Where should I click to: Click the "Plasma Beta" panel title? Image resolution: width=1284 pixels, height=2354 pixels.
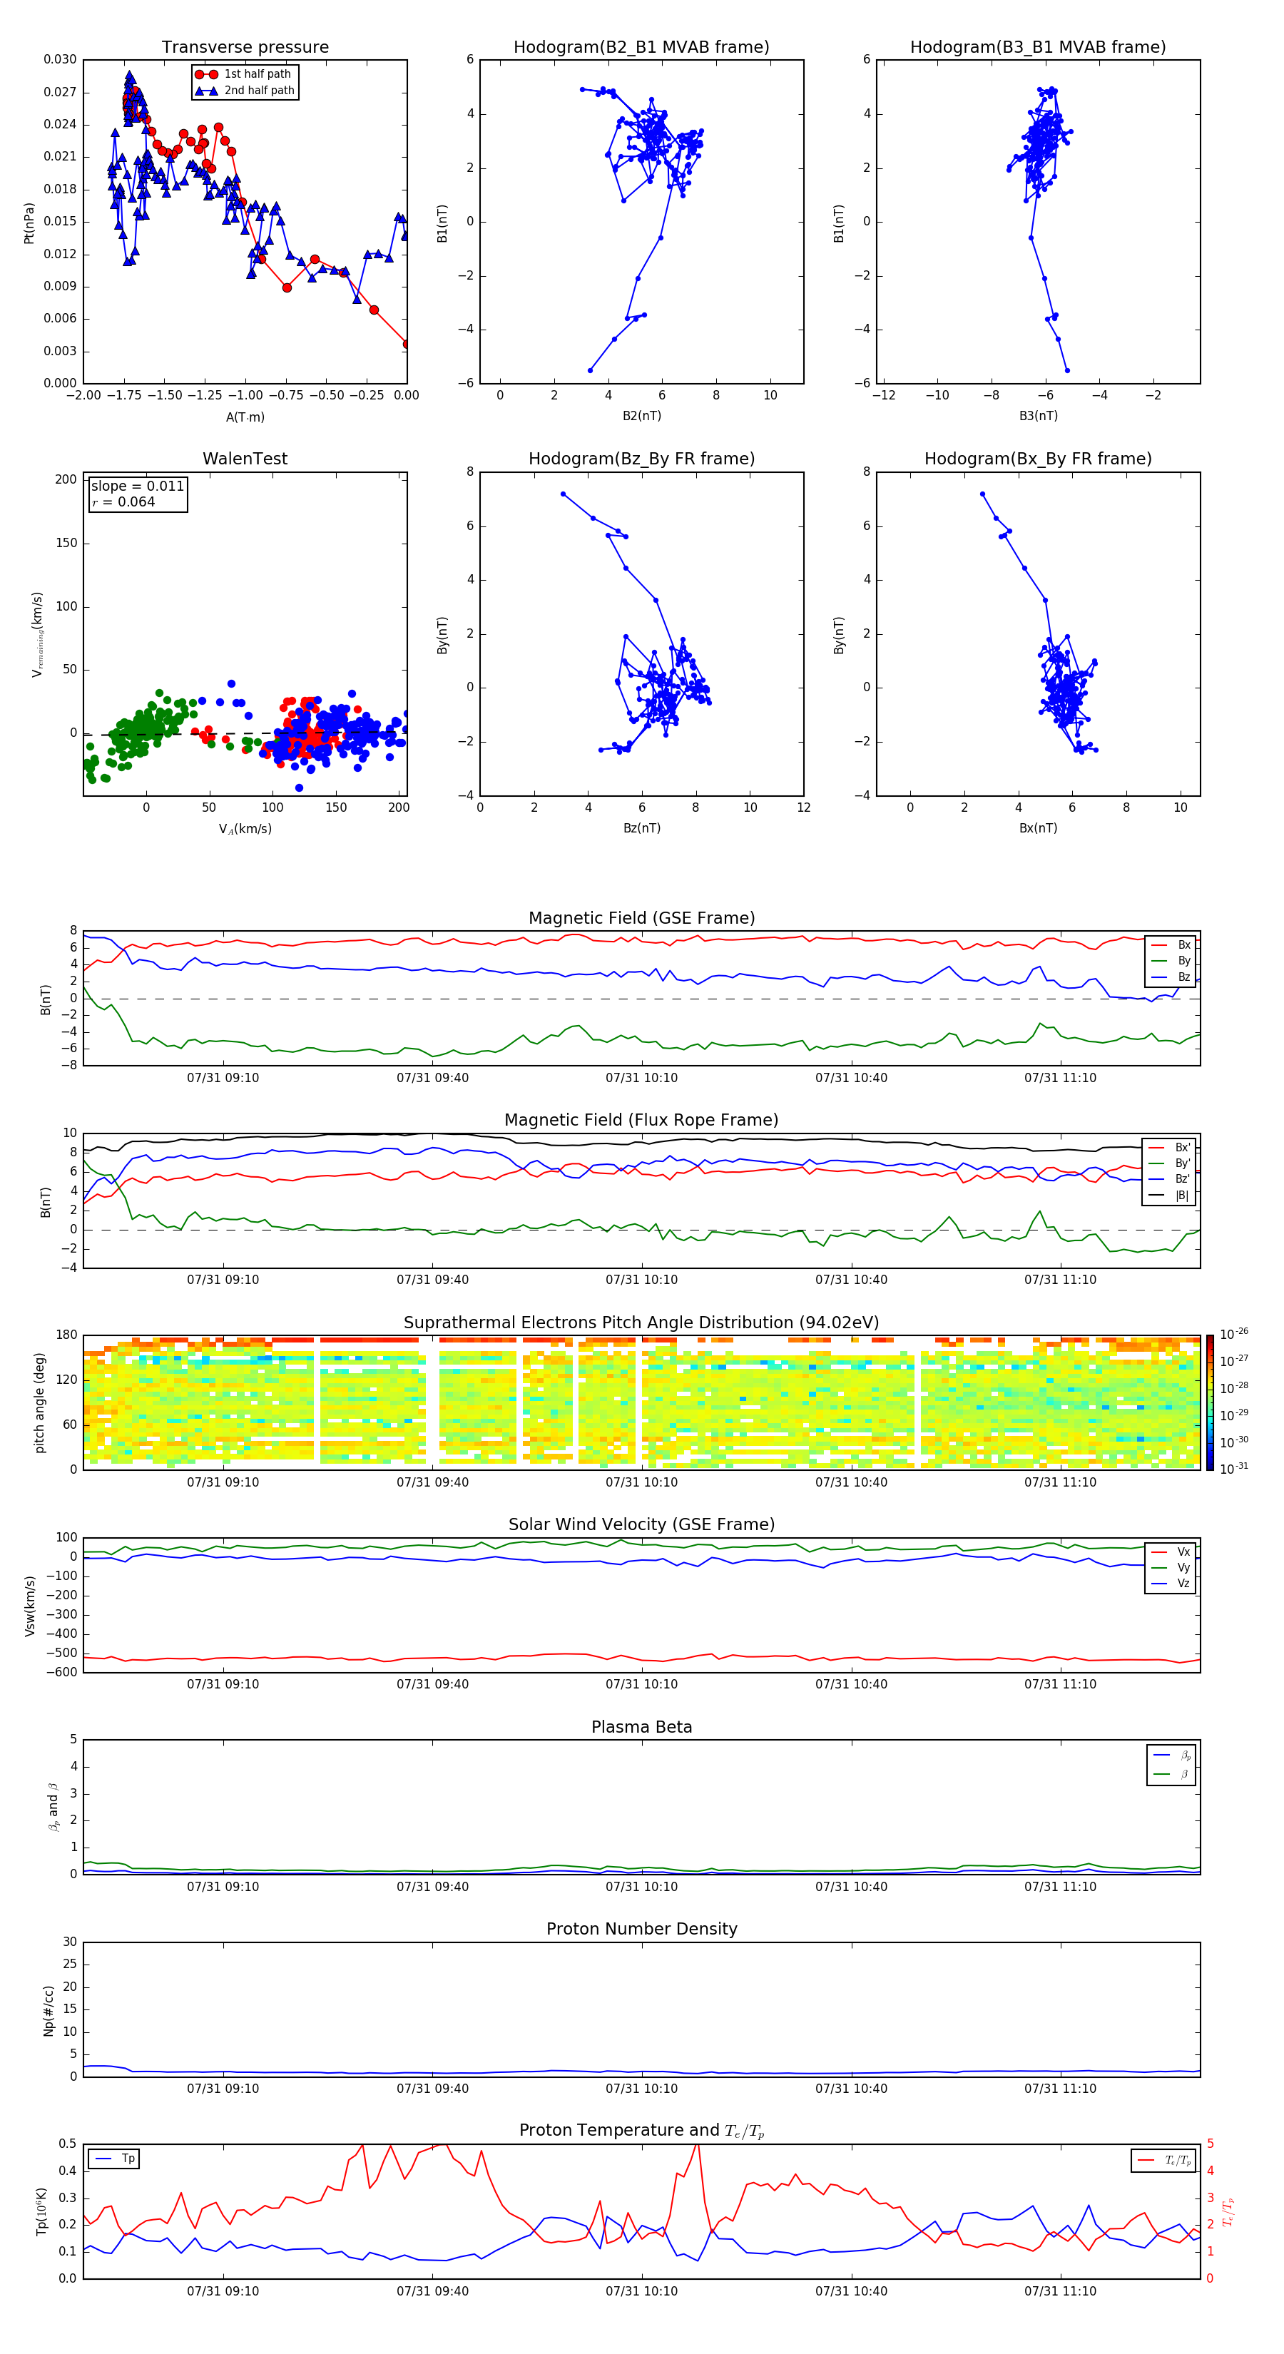[x=641, y=1728]
